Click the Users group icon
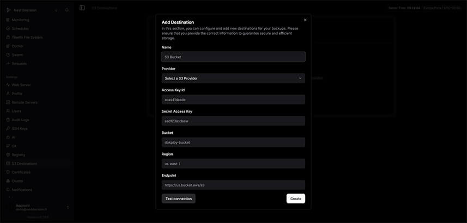The image size is (467, 223). tap(8, 111)
